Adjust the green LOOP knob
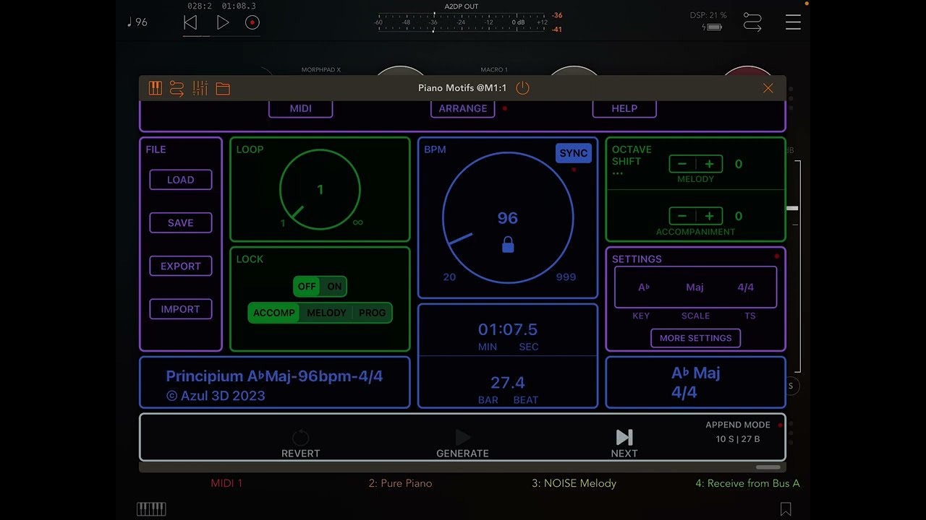 pos(320,190)
